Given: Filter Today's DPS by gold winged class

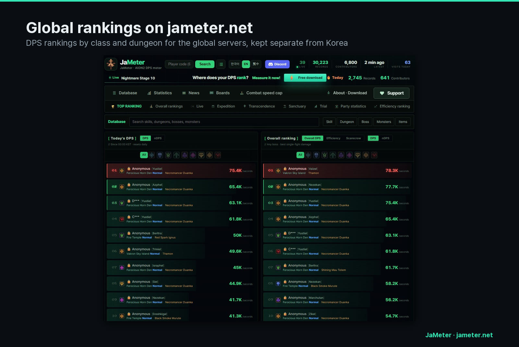Looking at the screenshot, I should [201, 155].
